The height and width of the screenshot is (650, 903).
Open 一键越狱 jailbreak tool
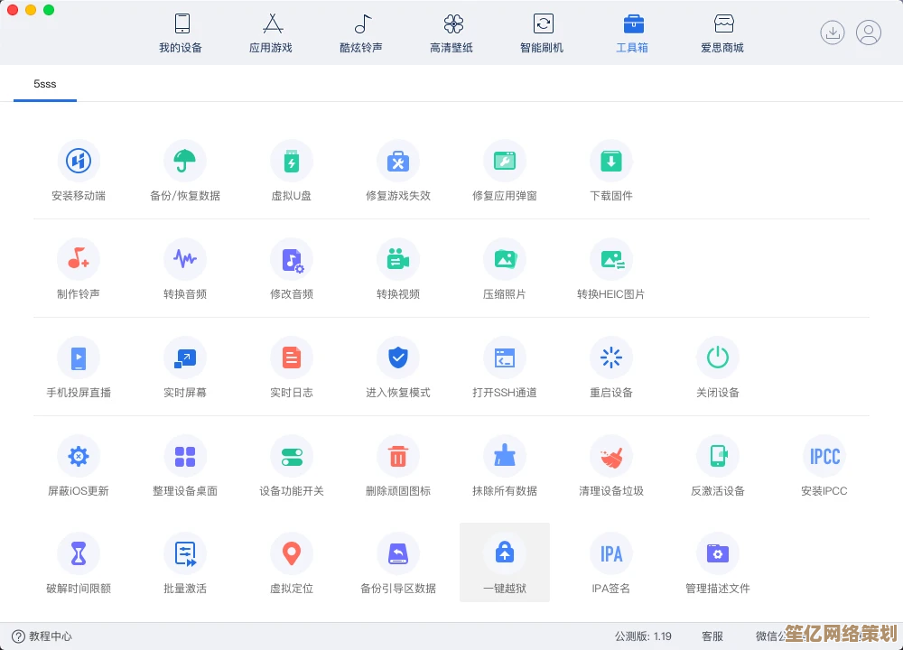coord(505,554)
